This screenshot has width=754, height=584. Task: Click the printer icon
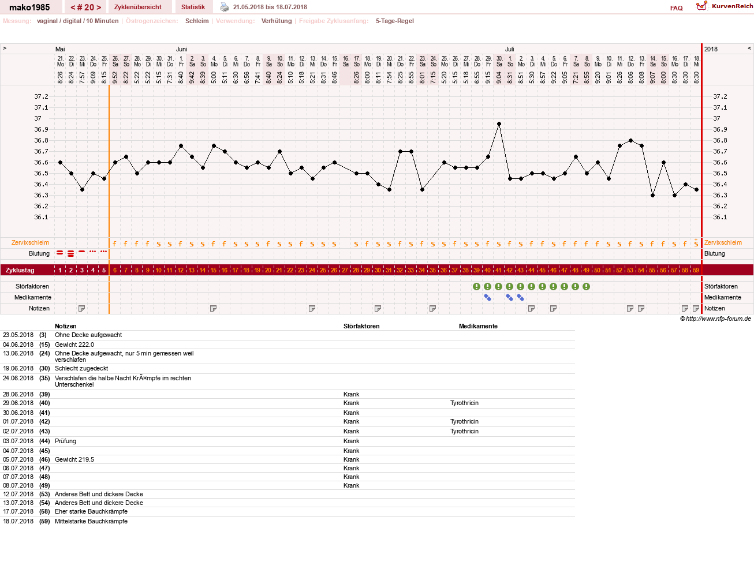225,7
